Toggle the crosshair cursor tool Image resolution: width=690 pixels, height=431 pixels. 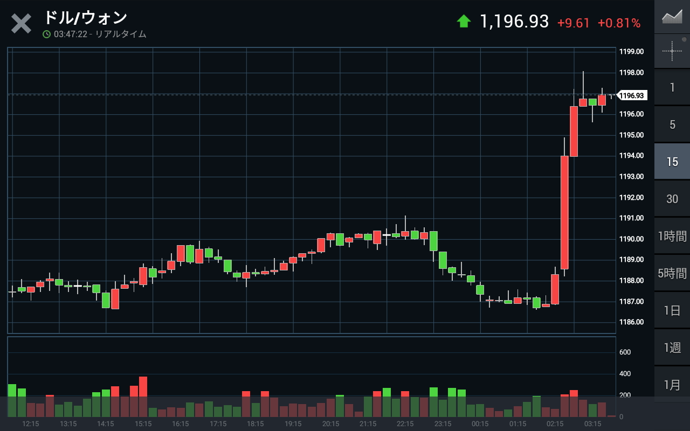tap(672, 51)
